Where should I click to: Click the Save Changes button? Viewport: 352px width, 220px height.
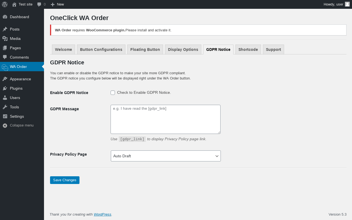(65, 180)
